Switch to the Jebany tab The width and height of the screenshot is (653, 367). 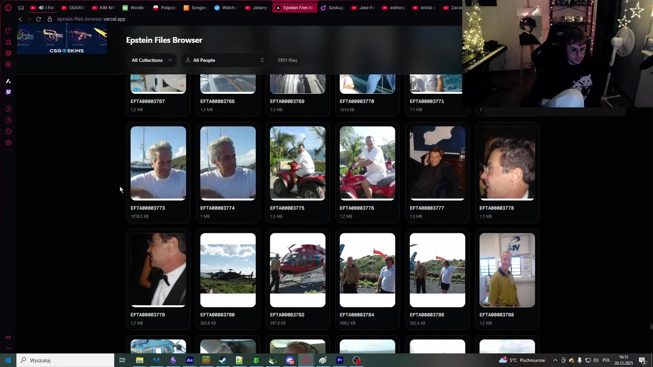[257, 8]
